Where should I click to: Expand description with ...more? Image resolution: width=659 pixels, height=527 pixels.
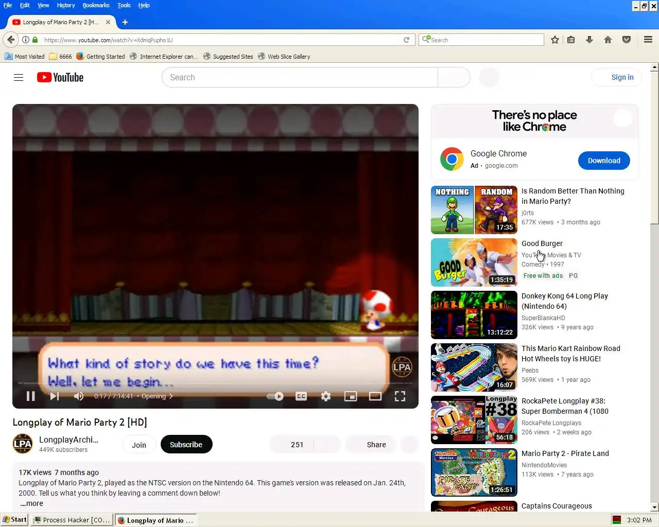pos(32,503)
